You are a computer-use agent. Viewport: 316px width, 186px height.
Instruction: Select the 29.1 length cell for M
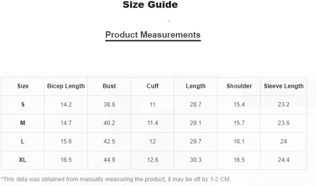[196, 123]
